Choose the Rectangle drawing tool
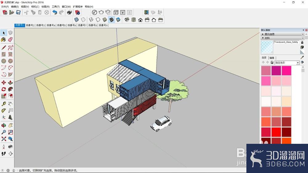Viewport: 308px width, 173px height. pos(3,54)
